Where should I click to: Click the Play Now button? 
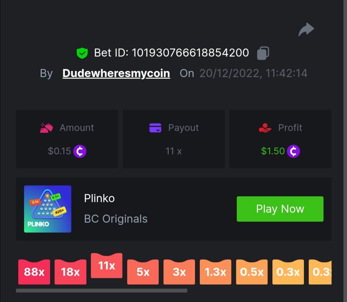[x=280, y=209]
